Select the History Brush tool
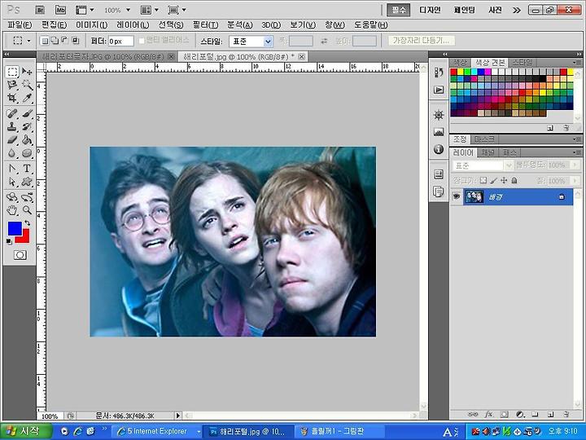This screenshot has width=586, height=440. click(x=27, y=126)
